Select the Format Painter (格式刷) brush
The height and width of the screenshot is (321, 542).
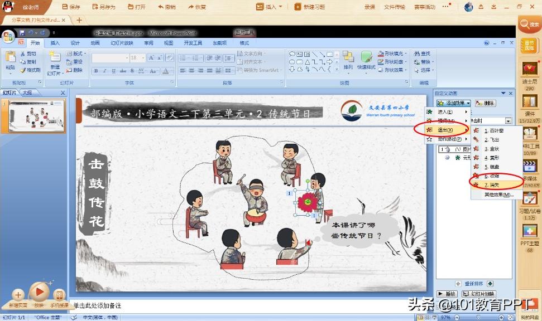[23, 70]
